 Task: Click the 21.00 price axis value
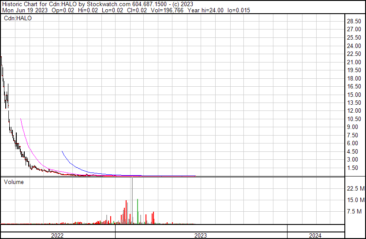pyautogui.click(x=354, y=62)
